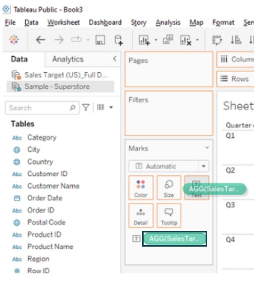Screen dimensions: 256x281
Task: Click the Save icon in toolbar
Action: coord(100,40)
